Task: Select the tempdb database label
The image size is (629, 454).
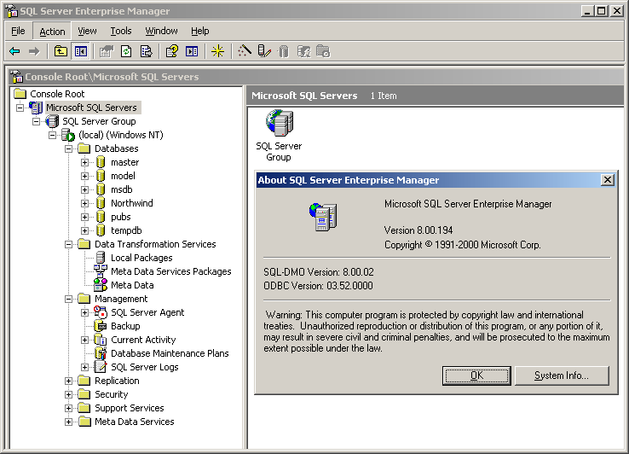Action: [126, 230]
